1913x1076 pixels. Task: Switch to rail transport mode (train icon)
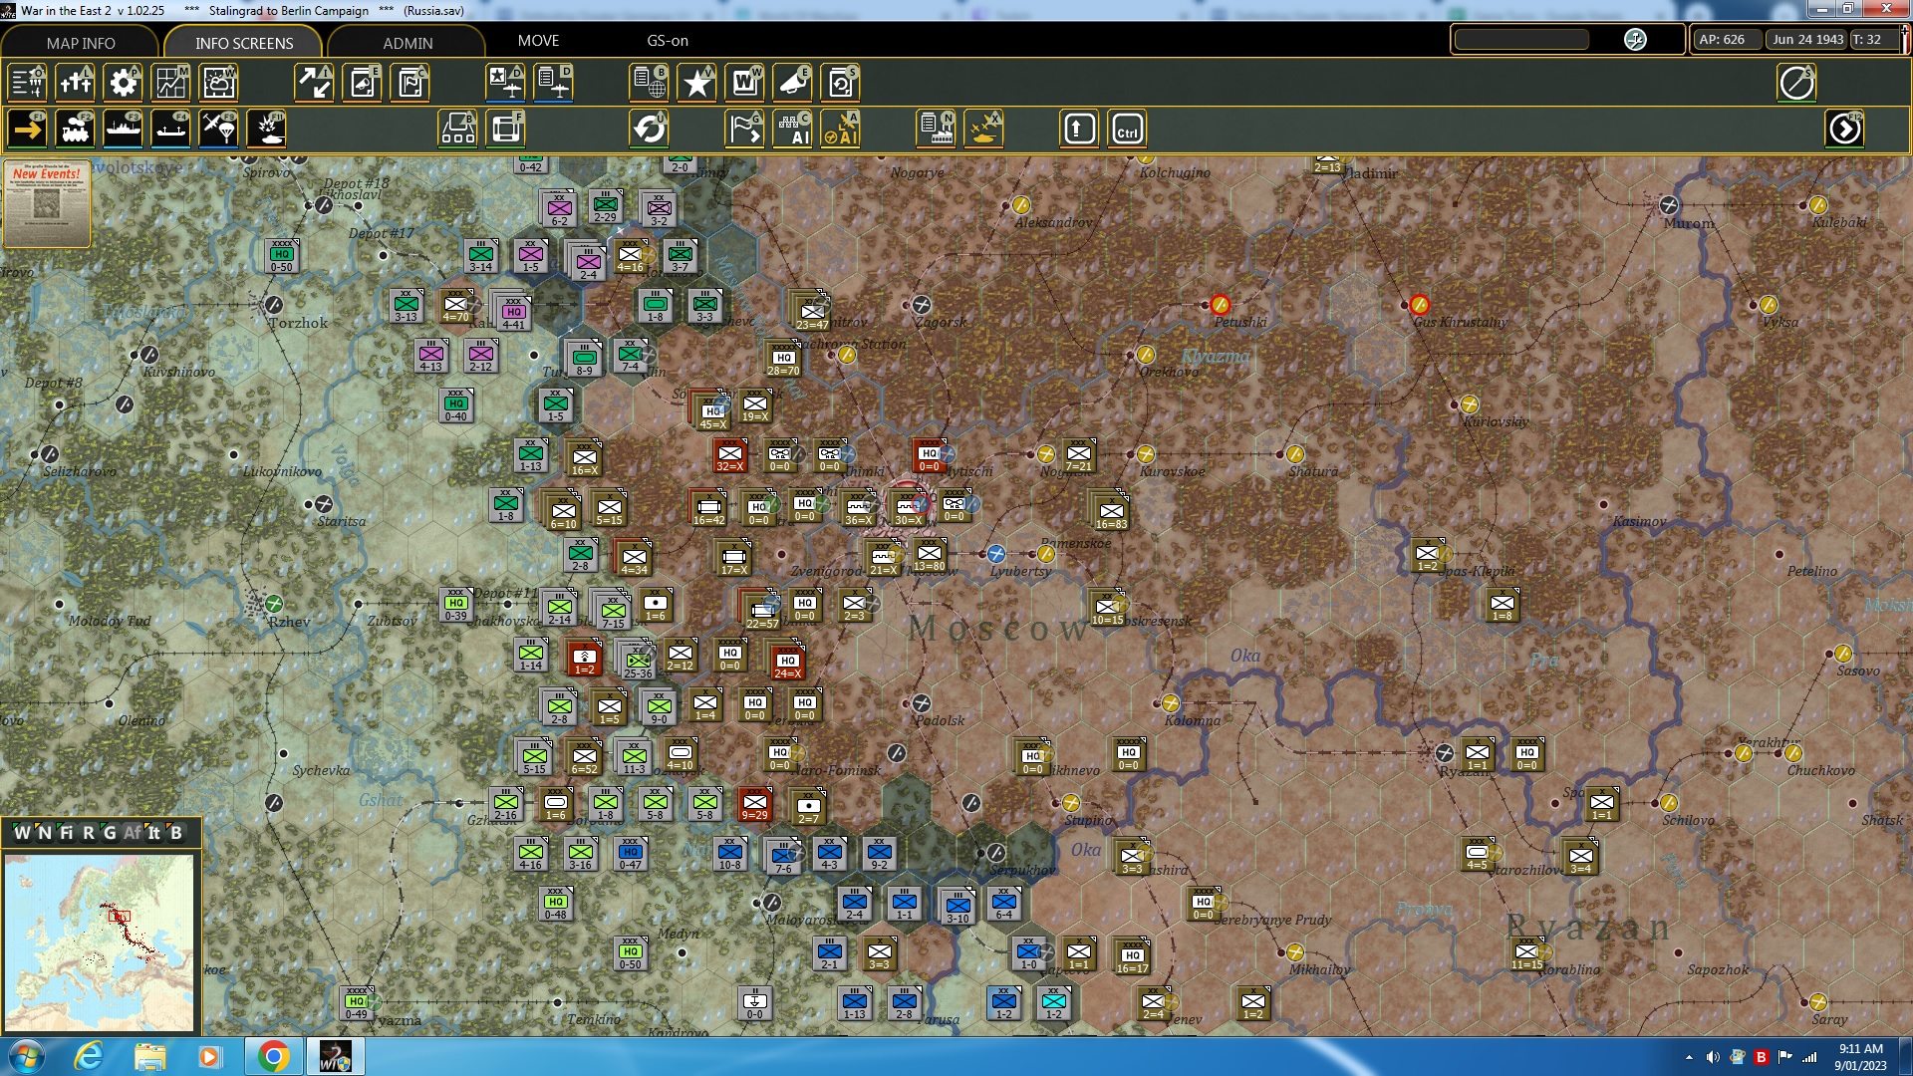[76, 129]
